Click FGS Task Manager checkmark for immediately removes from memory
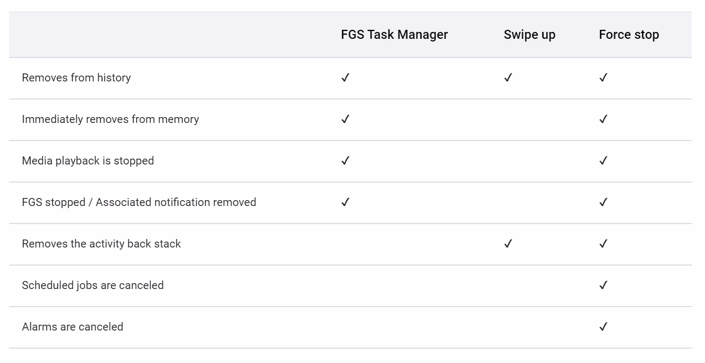This screenshot has width=705, height=363. [345, 119]
